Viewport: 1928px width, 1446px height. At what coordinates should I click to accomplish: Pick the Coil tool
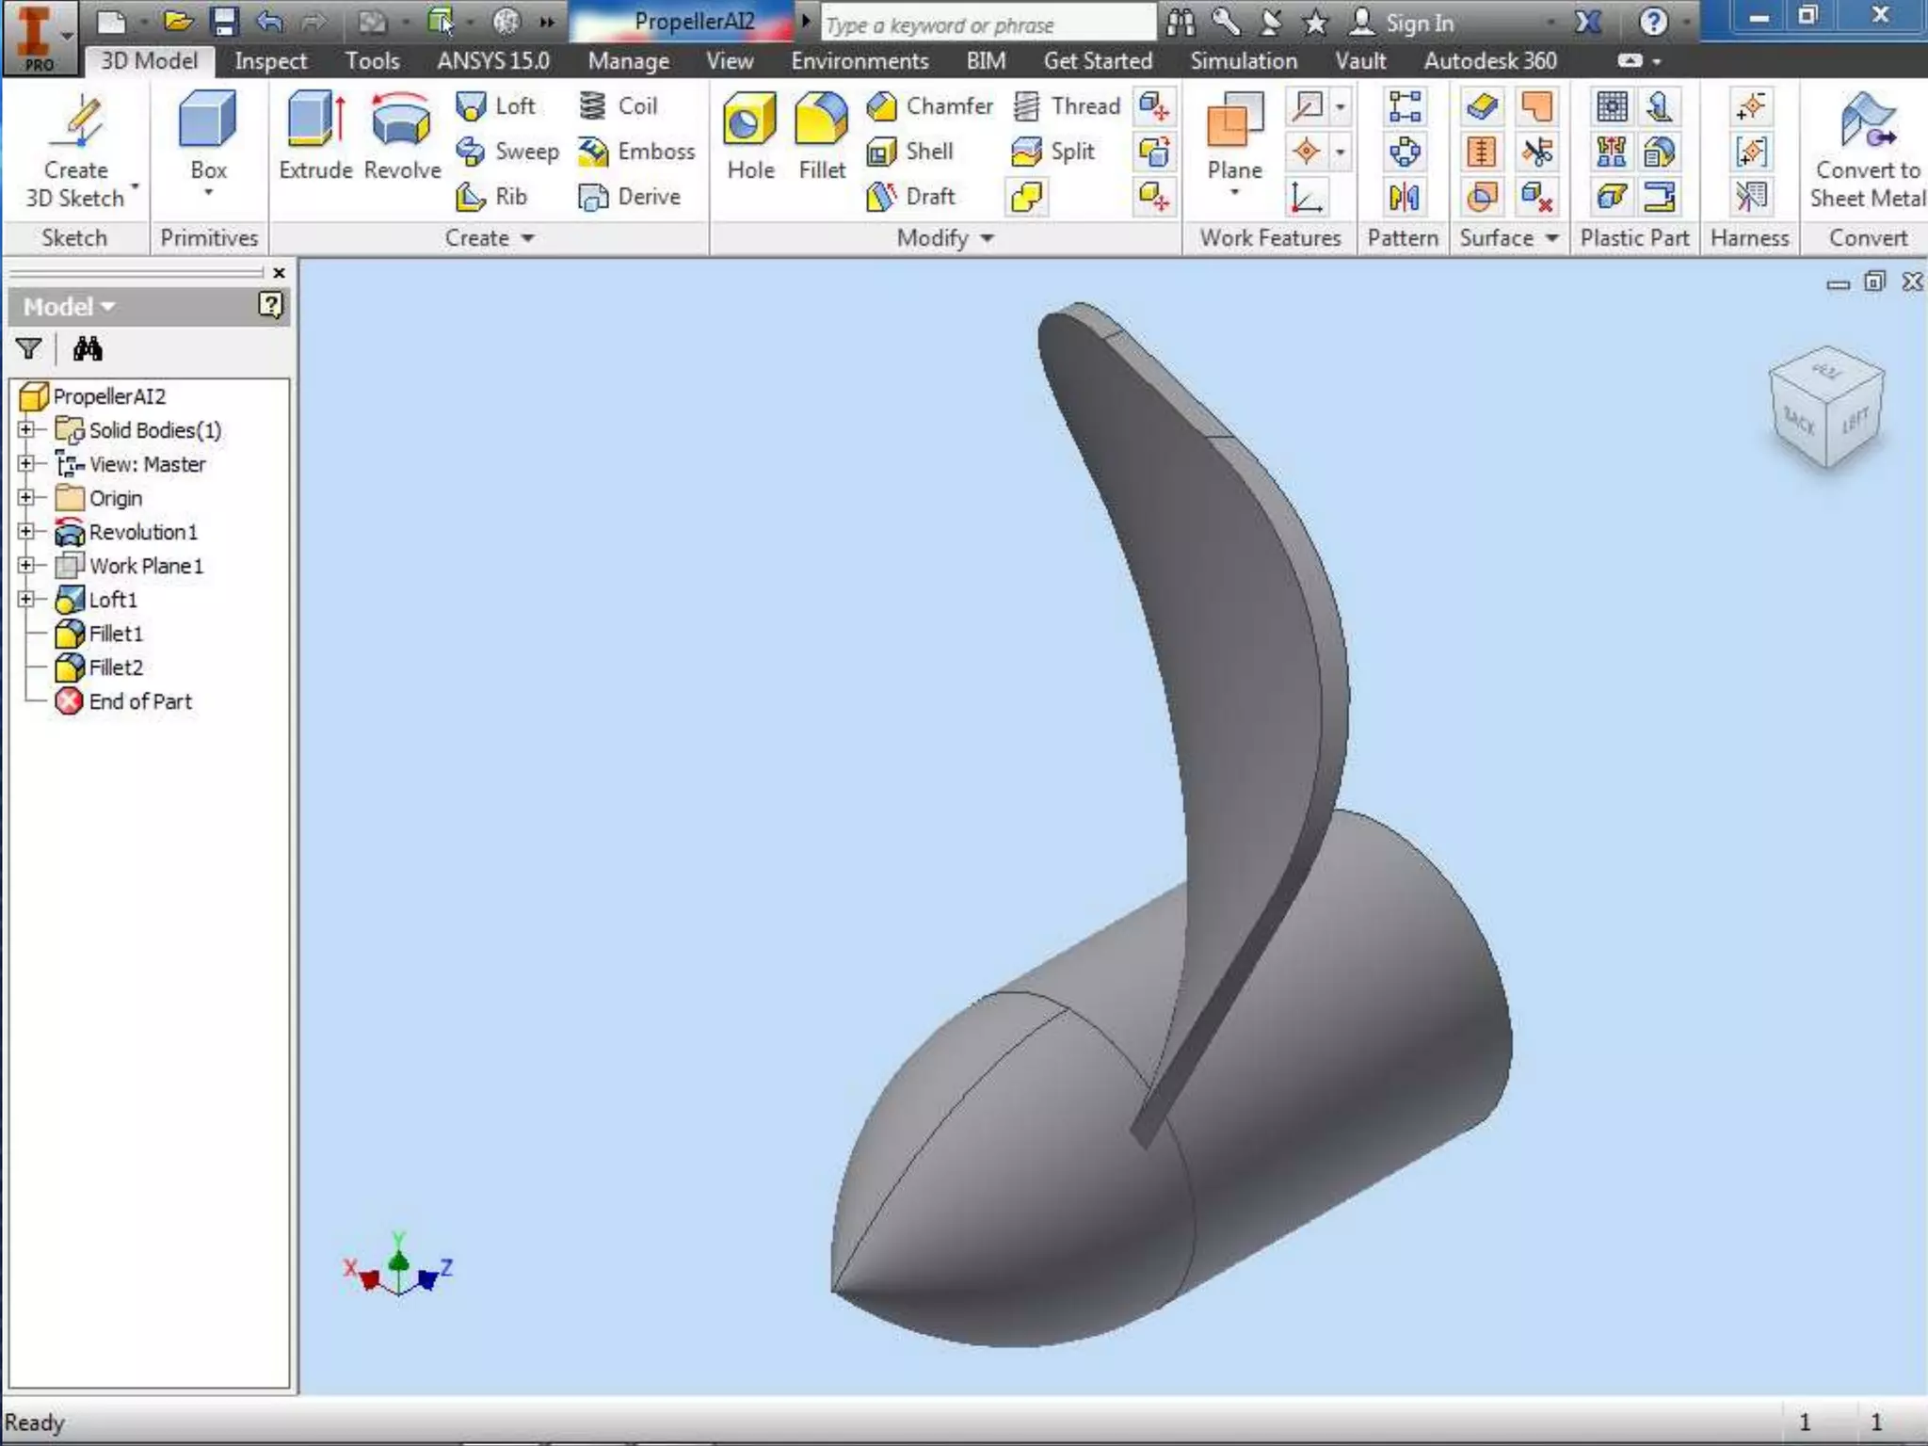coord(619,106)
